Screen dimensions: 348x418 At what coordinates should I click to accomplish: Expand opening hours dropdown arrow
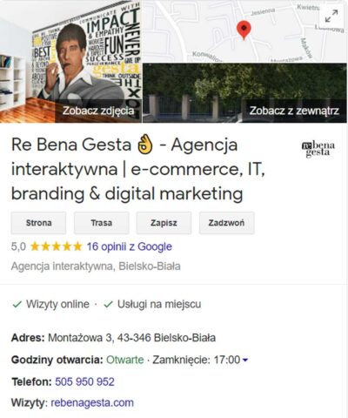tap(245, 361)
